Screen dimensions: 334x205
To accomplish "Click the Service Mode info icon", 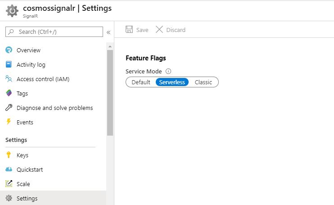I will 168,71.
